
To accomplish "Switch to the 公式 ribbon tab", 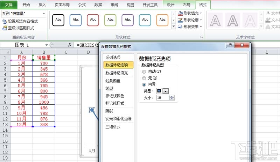I will 82,5.
